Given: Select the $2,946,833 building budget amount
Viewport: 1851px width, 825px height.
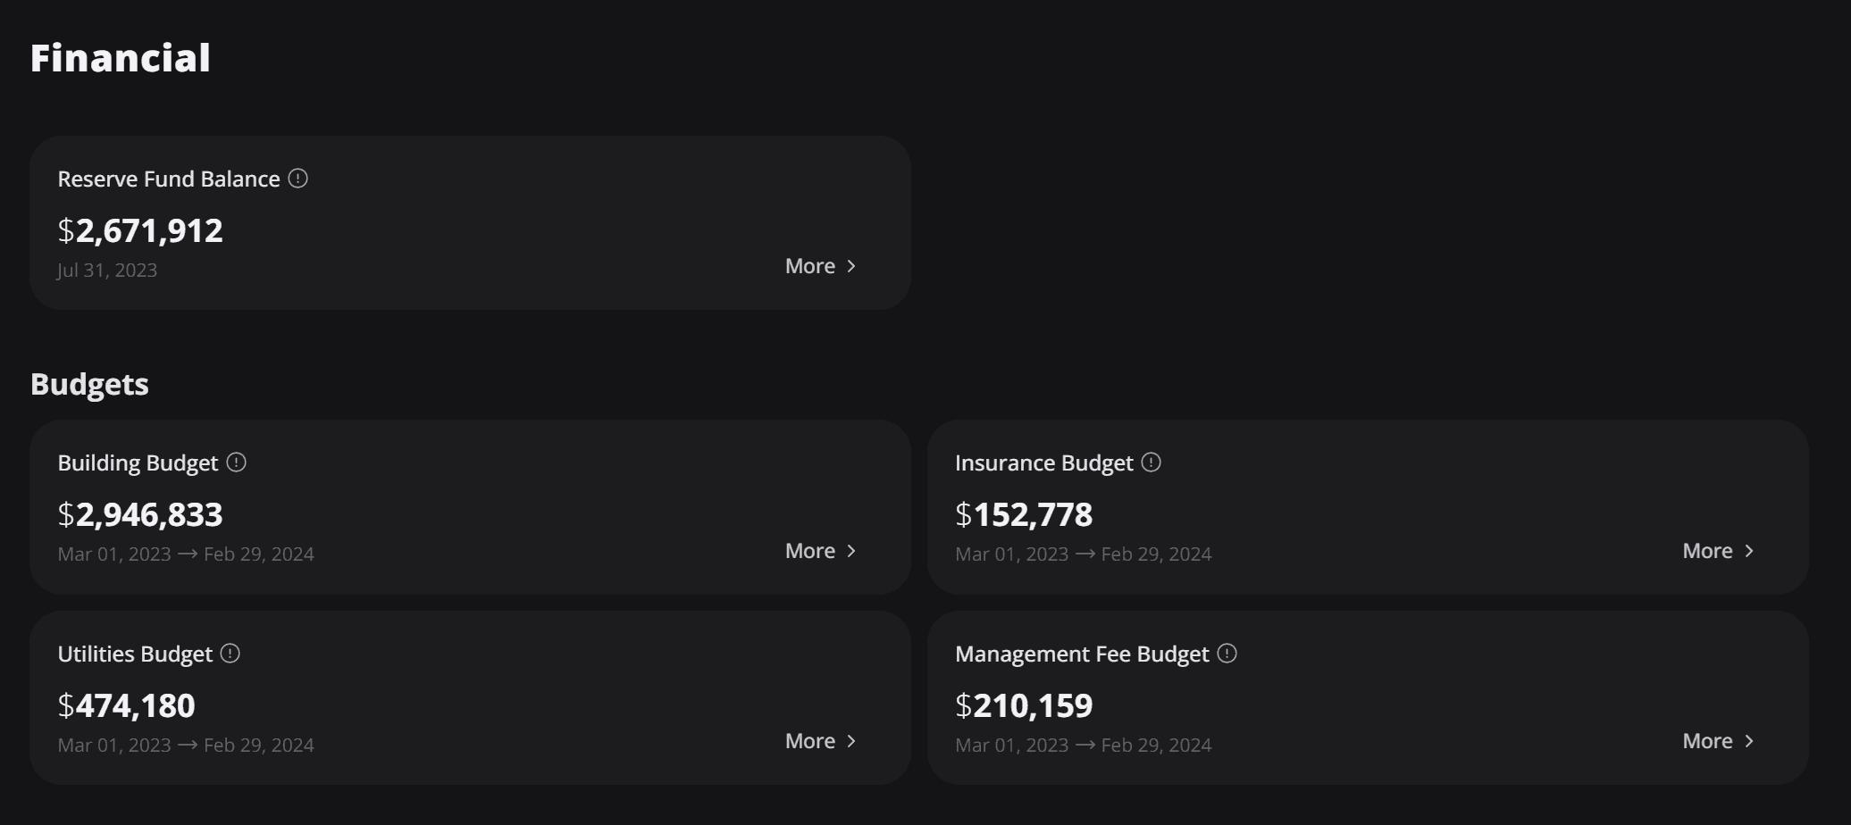Looking at the screenshot, I should click(140, 515).
